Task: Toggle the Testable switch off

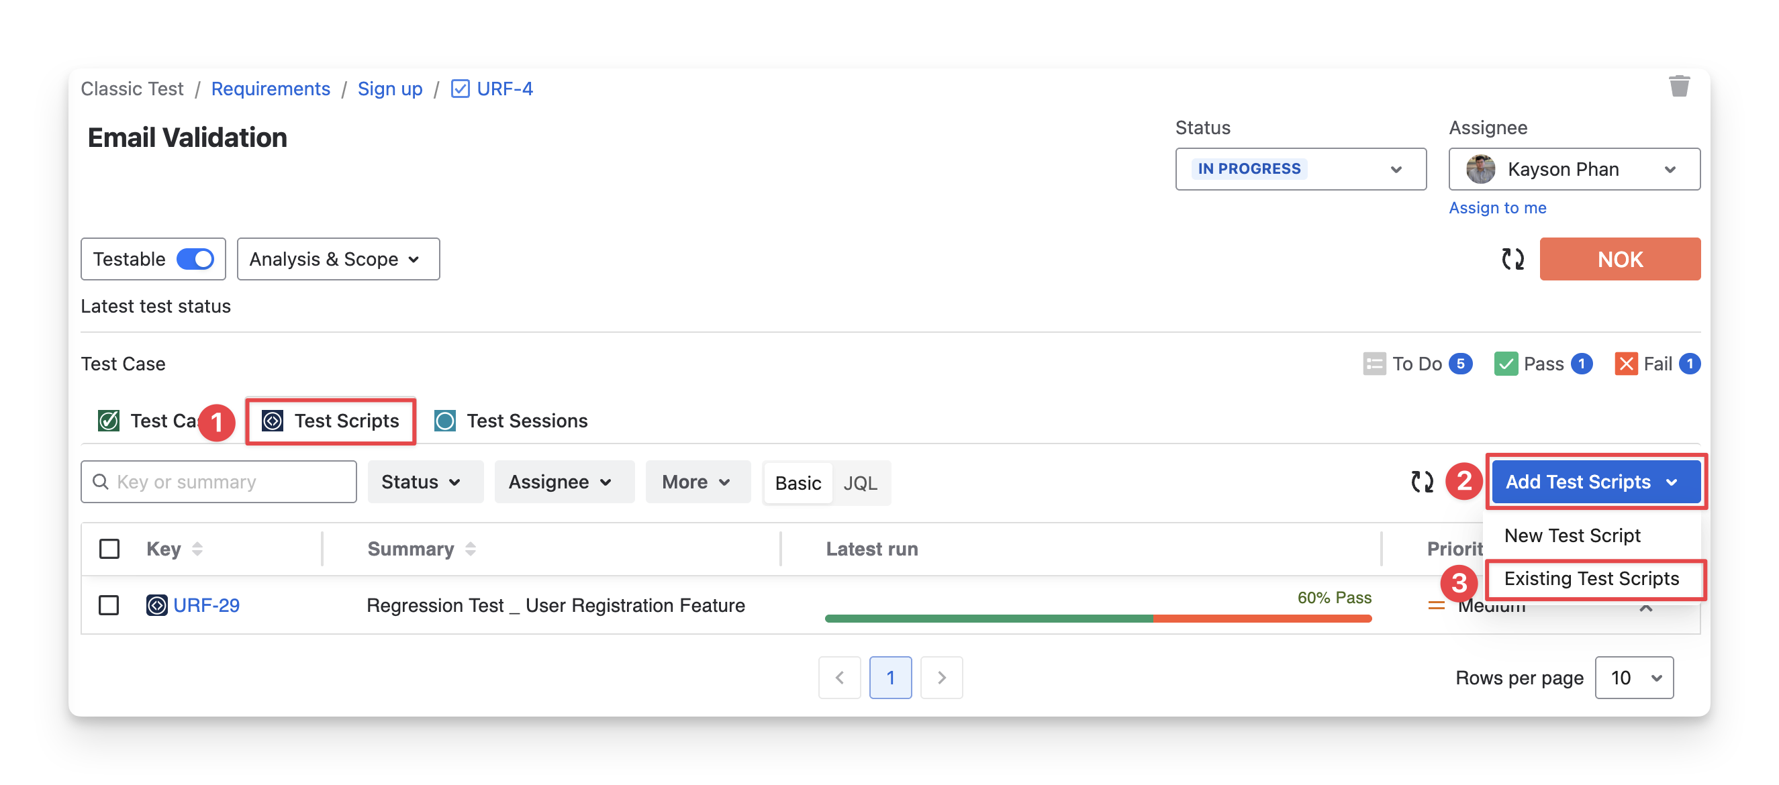Action: point(195,259)
